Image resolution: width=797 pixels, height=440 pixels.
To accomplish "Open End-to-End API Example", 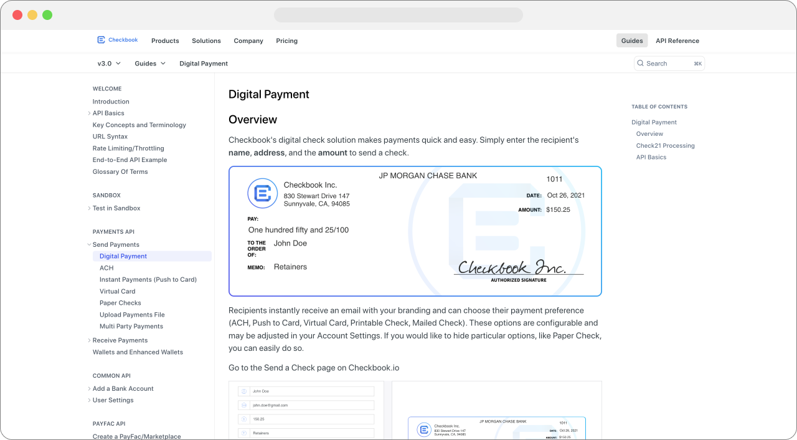I will pyautogui.click(x=130, y=160).
